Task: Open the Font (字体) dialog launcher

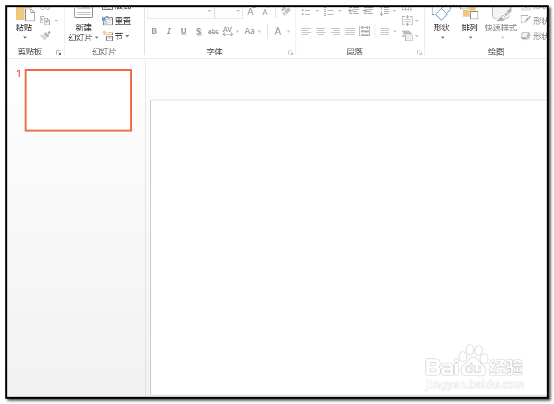Action: pos(290,53)
